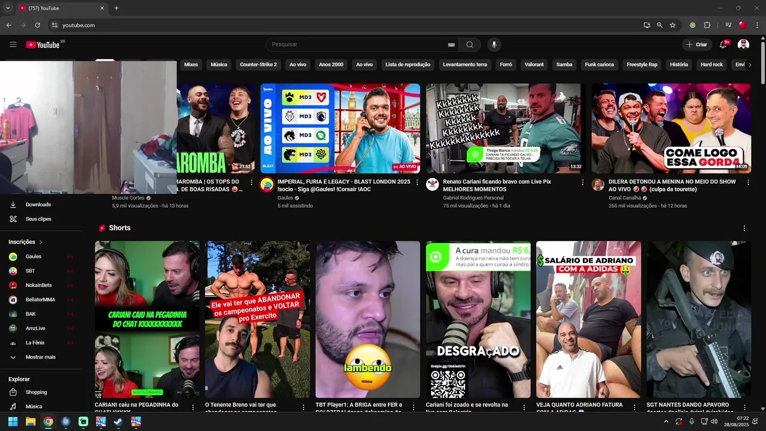The image size is (766, 431).
Task: Open the La Fênix subscription
Action: [x=42, y=343]
